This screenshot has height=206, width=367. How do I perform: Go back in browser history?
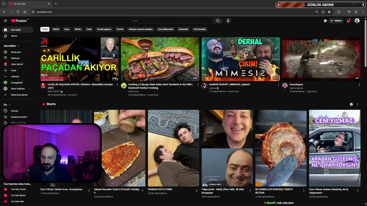(4, 12)
